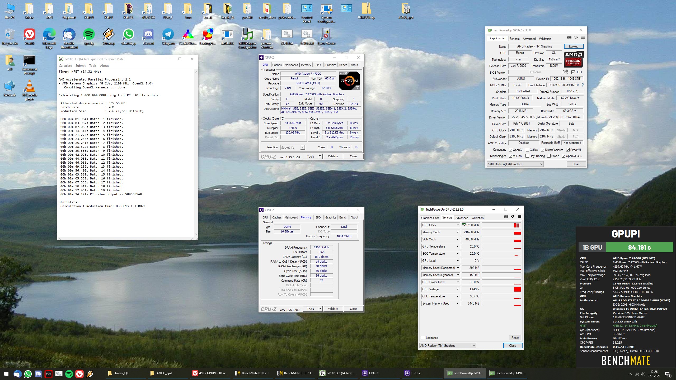Switch to SPD tab in lower CPU-Z
The image size is (676, 380).
(318, 217)
